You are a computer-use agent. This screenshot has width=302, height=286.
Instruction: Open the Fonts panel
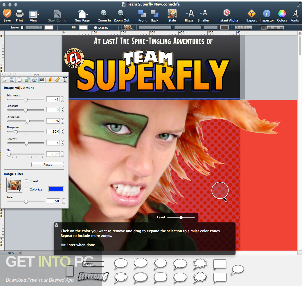[x=294, y=16]
